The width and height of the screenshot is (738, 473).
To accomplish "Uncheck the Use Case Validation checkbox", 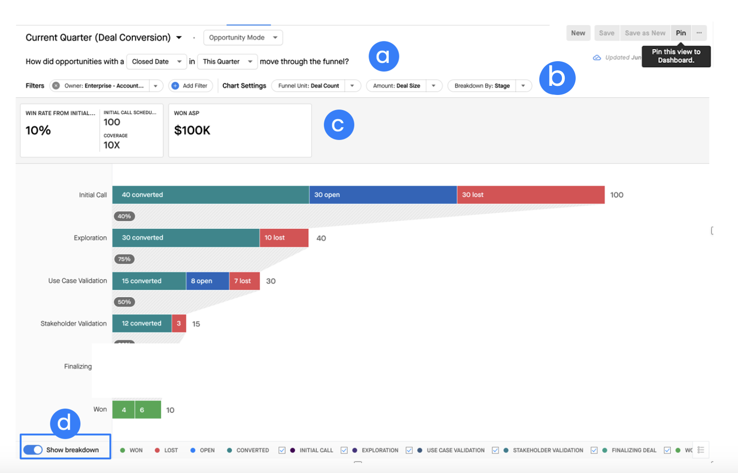I will pyautogui.click(x=409, y=450).
